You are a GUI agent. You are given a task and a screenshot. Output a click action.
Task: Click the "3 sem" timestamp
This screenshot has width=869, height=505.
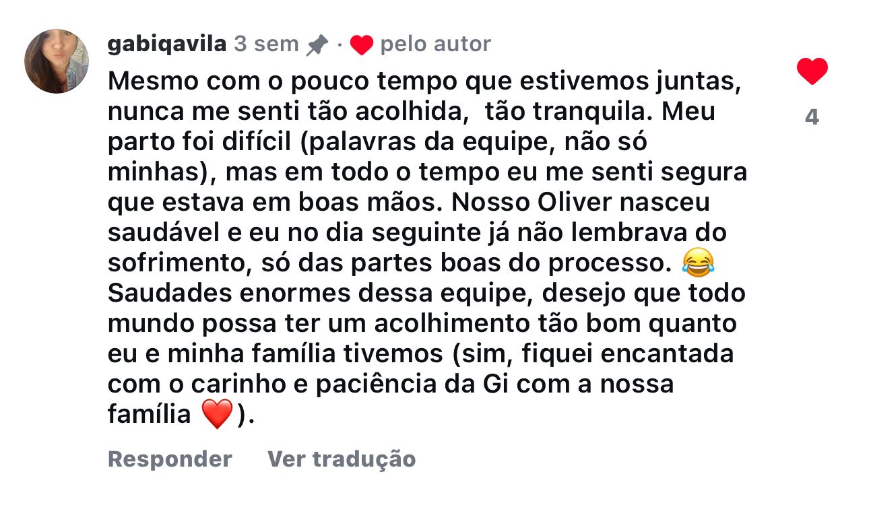pyautogui.click(x=265, y=44)
